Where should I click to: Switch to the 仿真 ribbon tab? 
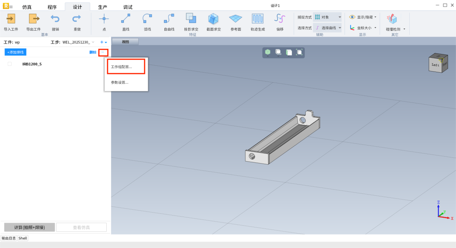[x=27, y=7]
